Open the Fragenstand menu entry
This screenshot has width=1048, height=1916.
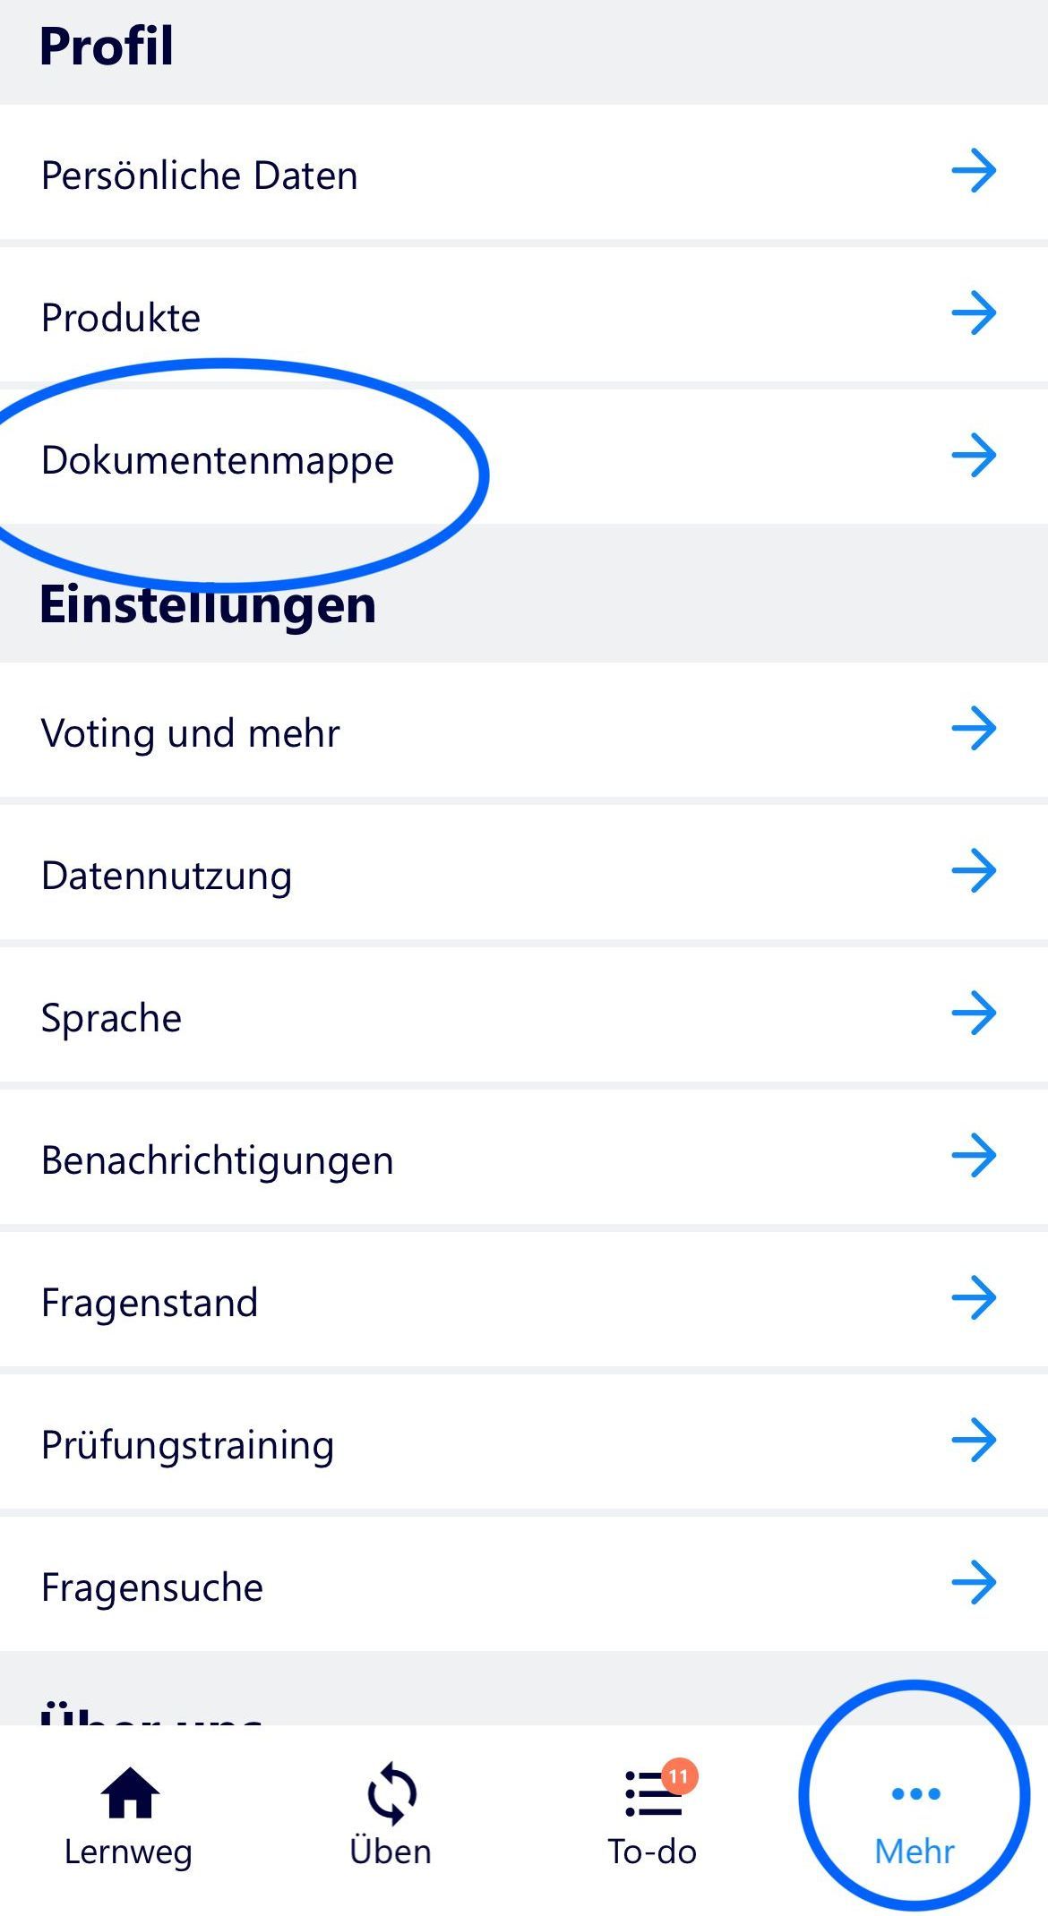[x=150, y=1302]
